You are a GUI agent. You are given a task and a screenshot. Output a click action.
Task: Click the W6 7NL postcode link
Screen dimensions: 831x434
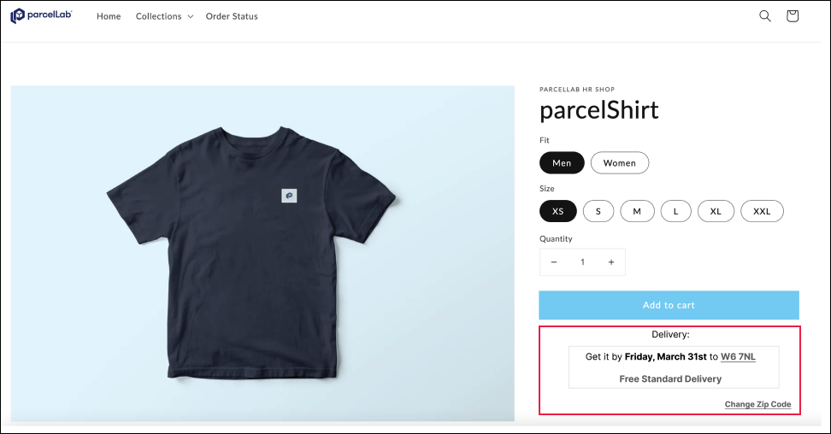[738, 356]
